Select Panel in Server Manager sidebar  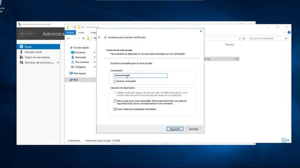[38, 47]
